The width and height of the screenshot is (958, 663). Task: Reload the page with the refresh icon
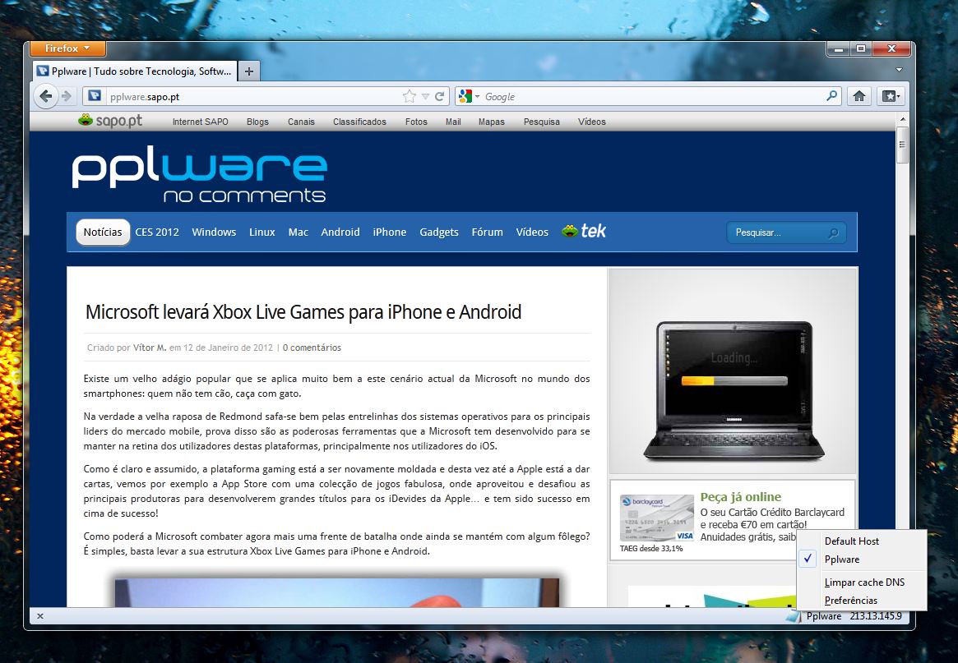tap(439, 96)
